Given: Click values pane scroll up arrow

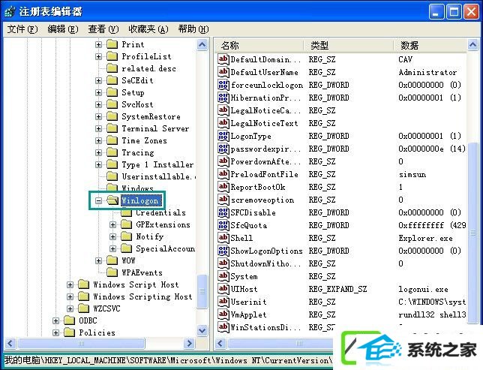Looking at the screenshot, I should pyautogui.click(x=472, y=45).
